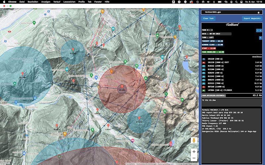This screenshot has height=165, width=265.
Task: Decrease task number with the minus button
Action: tap(258, 30)
